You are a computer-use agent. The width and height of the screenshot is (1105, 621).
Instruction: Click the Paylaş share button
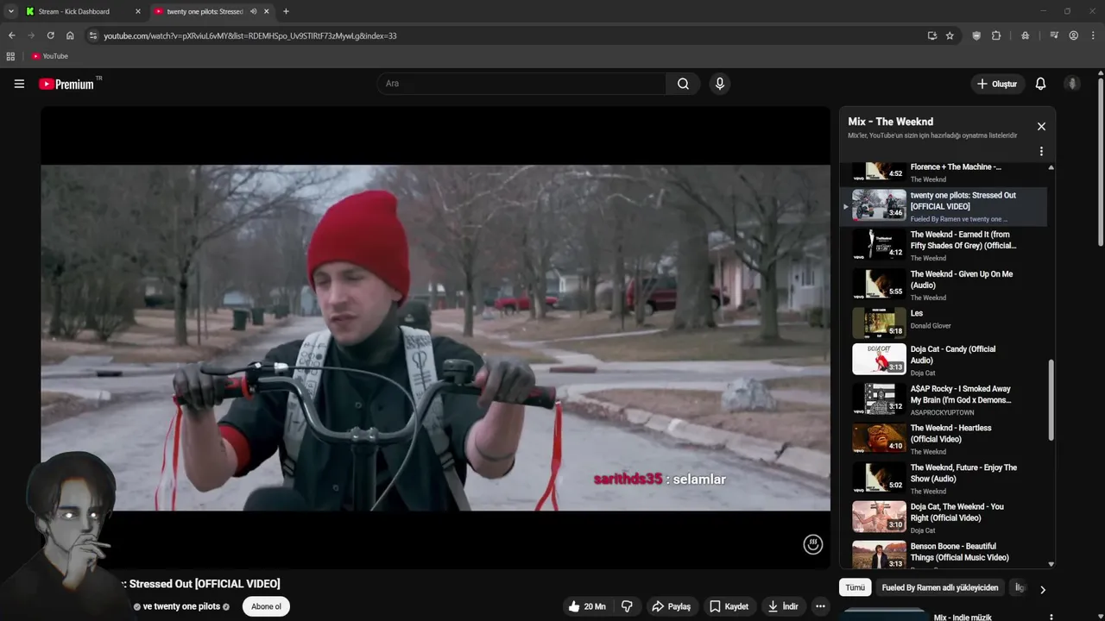[671, 606]
